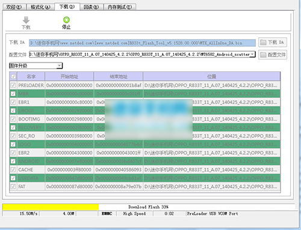The image size is (301, 230).
Task: Click the 15.50M/s speed in status bar
Action: click(28, 214)
